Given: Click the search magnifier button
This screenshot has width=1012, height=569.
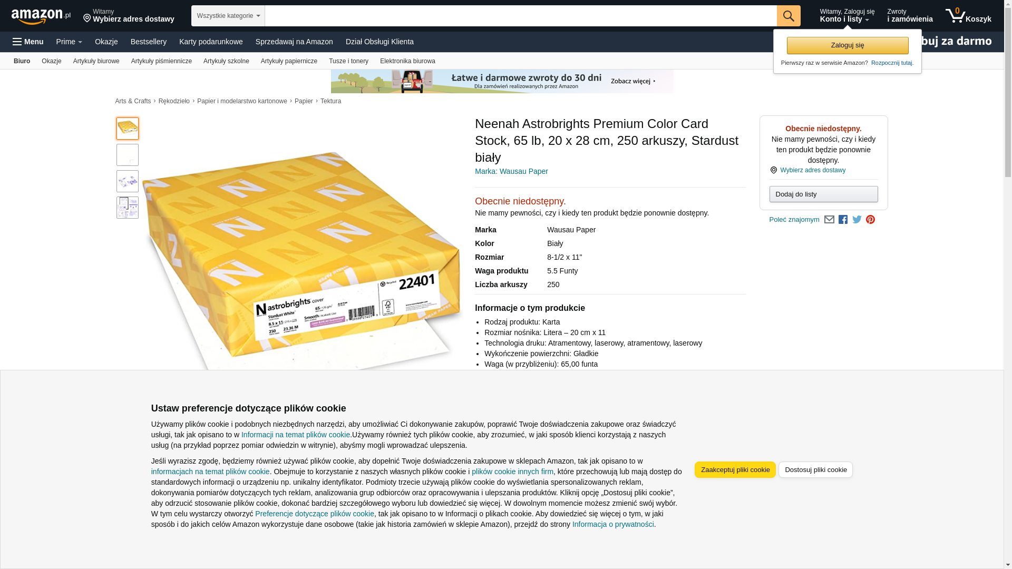Looking at the screenshot, I should click(788, 16).
